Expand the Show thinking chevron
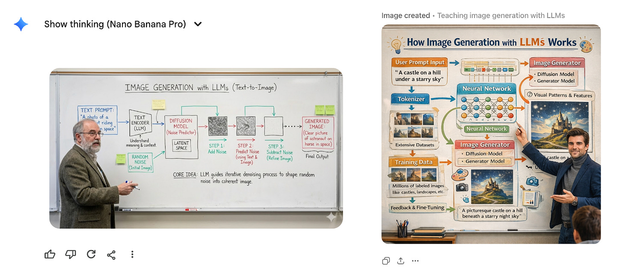 coord(198,24)
